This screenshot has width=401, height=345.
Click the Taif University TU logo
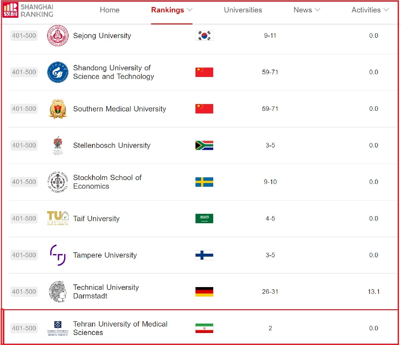click(x=57, y=218)
